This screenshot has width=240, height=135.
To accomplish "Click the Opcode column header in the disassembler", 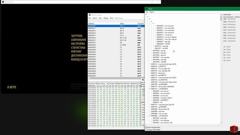I will click(141, 24).
